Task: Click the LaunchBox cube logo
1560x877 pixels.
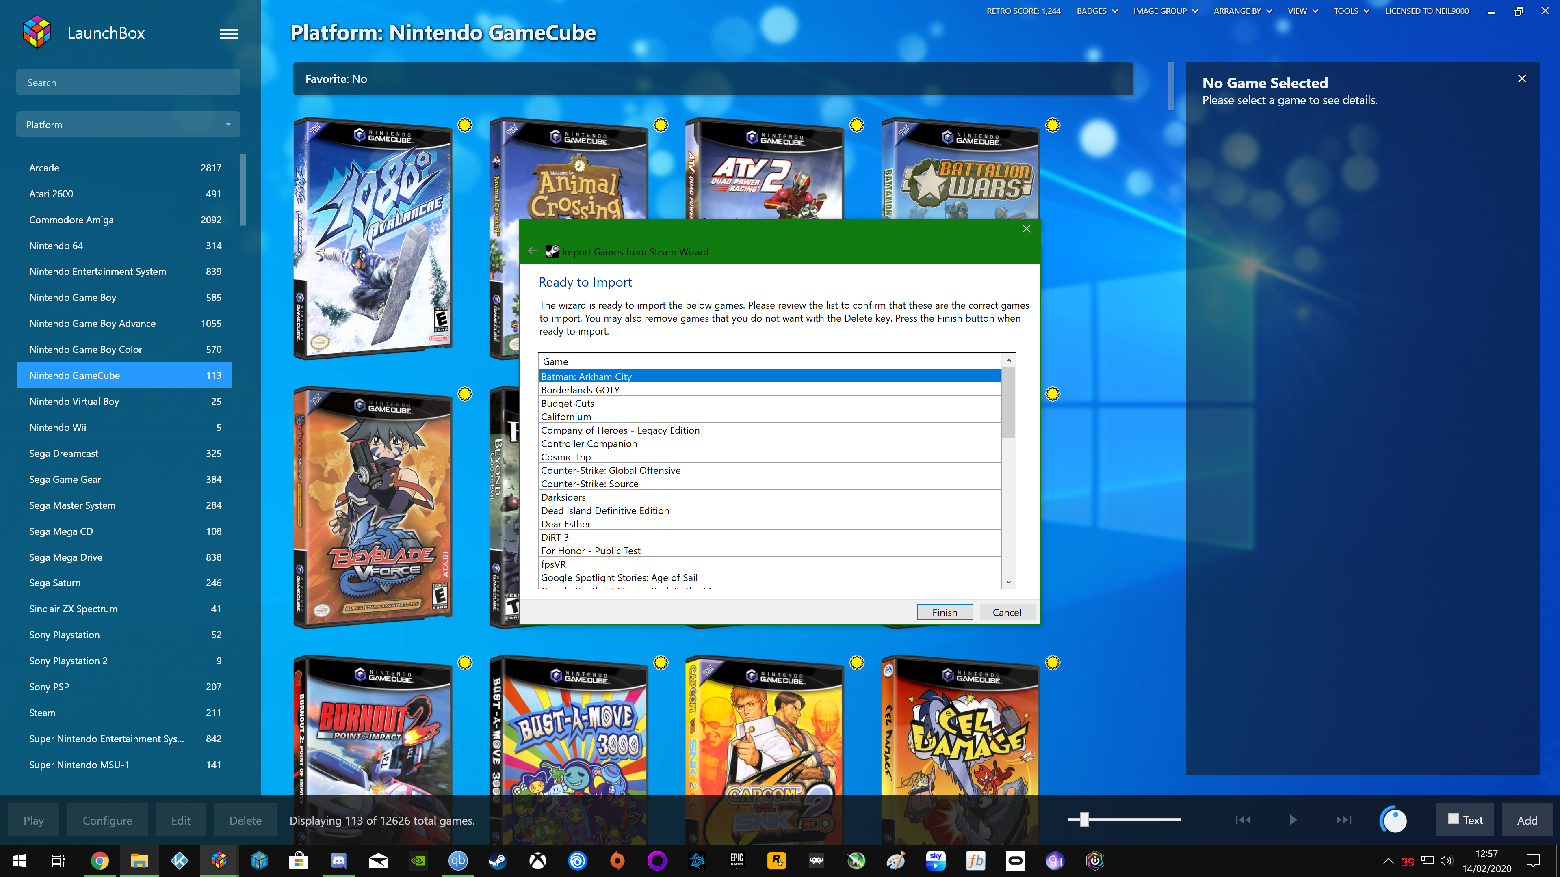Action: [37, 32]
